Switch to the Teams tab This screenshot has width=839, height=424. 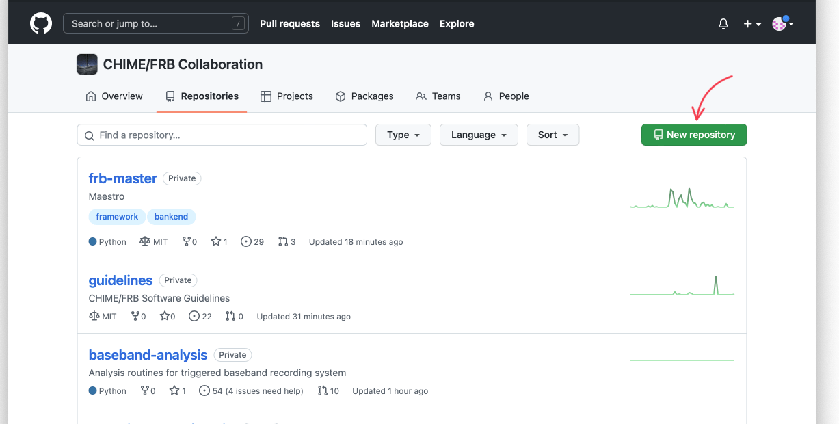[438, 96]
